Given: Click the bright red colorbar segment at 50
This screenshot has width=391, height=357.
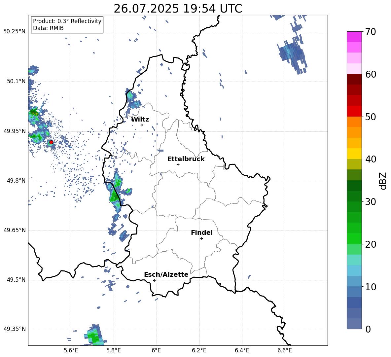Looking at the screenshot, I should pyautogui.click(x=354, y=111).
